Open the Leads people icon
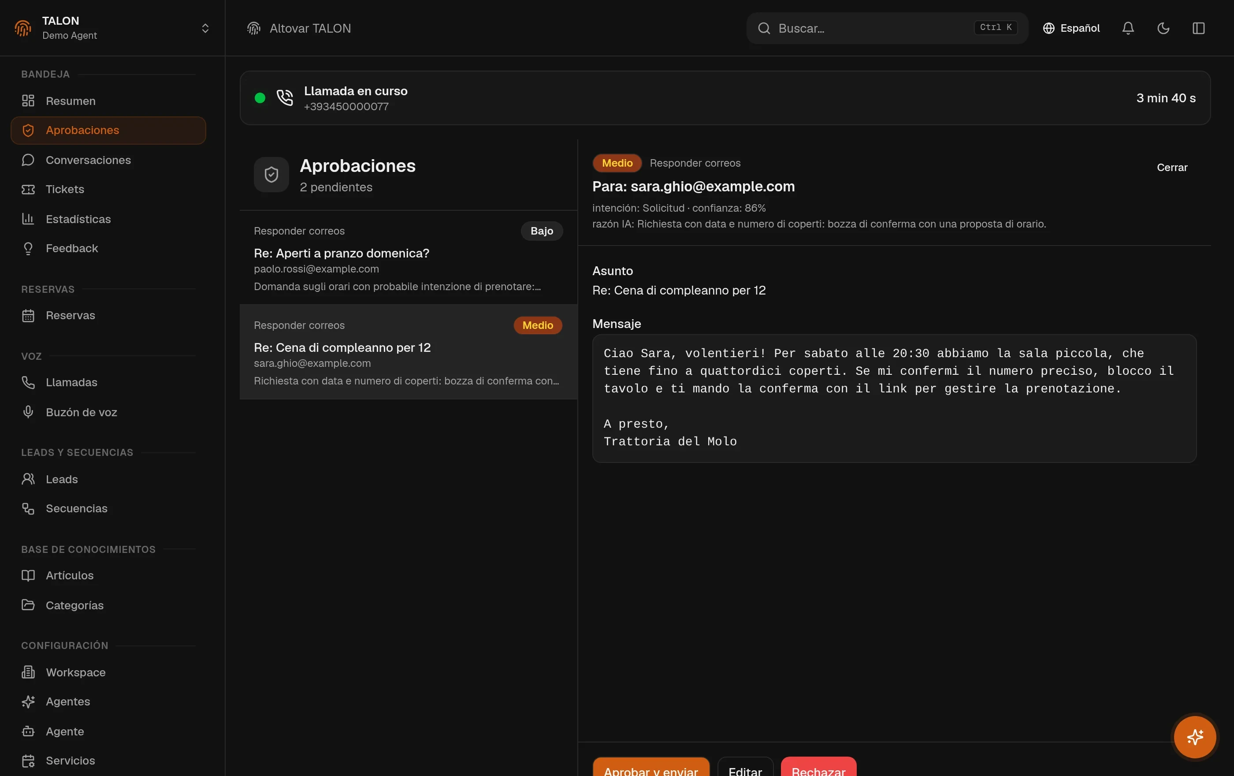This screenshot has height=776, width=1234. (x=28, y=479)
